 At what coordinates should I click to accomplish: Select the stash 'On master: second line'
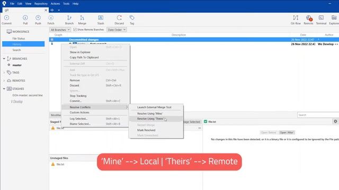[28, 95]
